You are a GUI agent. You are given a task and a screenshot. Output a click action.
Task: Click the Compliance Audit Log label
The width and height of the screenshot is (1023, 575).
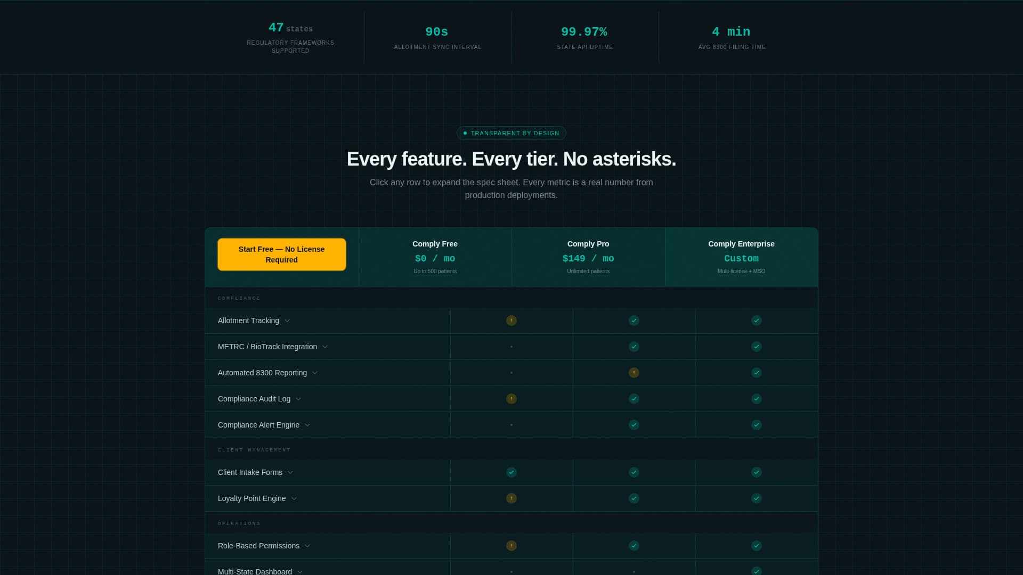click(x=254, y=399)
